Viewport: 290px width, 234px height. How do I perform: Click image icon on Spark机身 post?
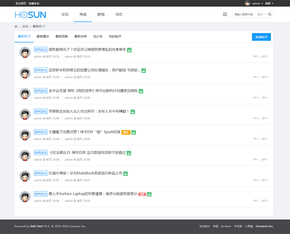[x=134, y=132]
